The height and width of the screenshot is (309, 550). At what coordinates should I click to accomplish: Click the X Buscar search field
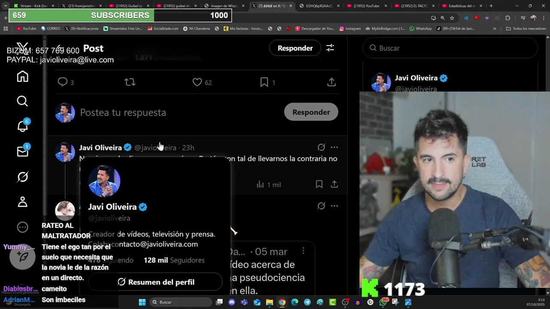pyautogui.click(x=450, y=48)
